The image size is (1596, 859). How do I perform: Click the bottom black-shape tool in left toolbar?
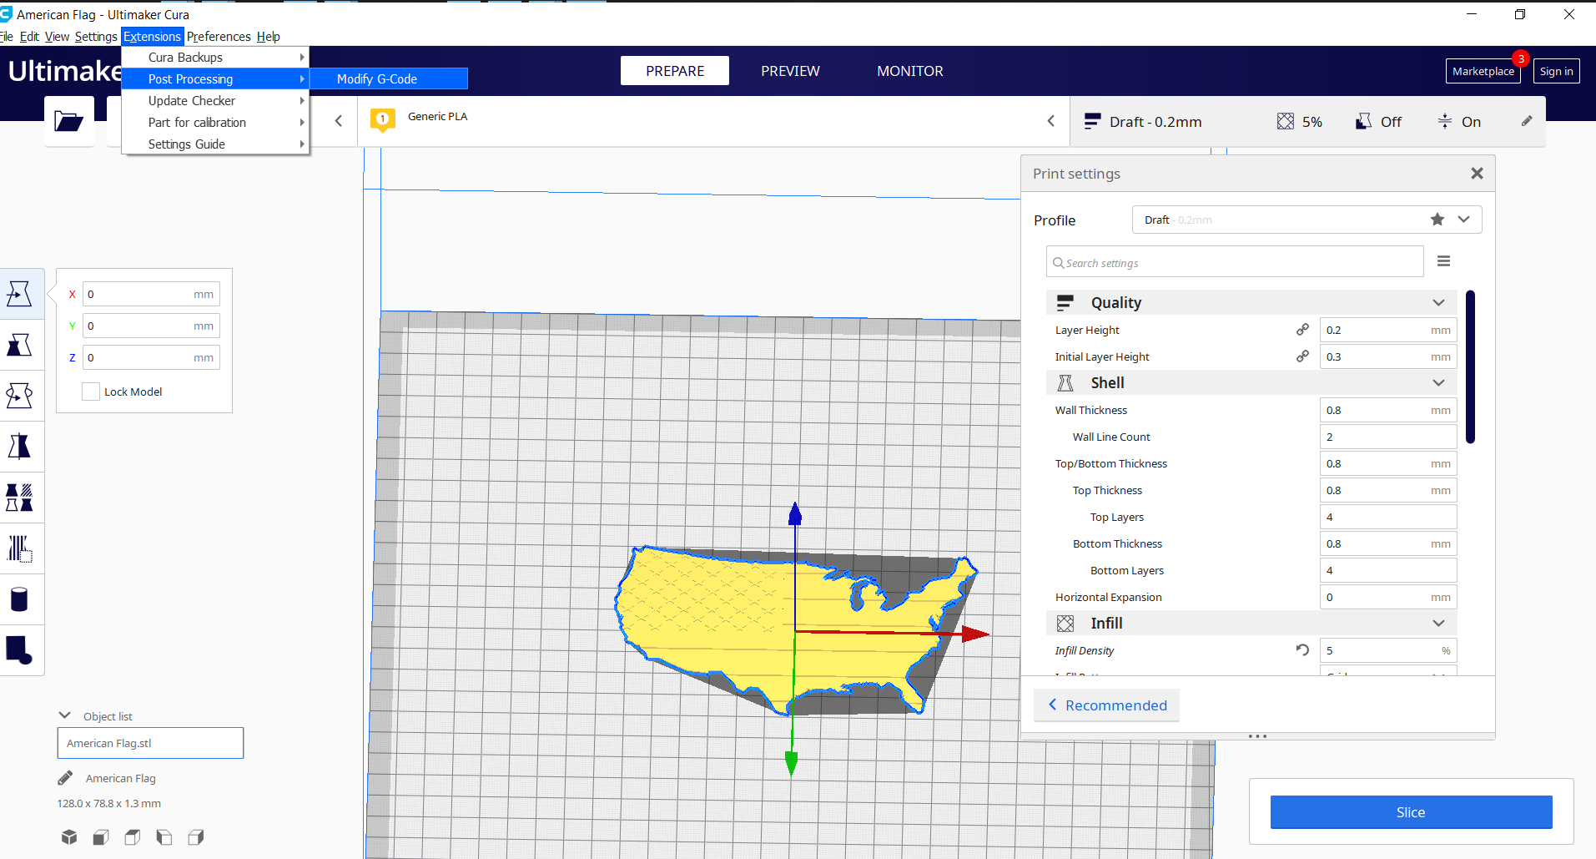19,650
